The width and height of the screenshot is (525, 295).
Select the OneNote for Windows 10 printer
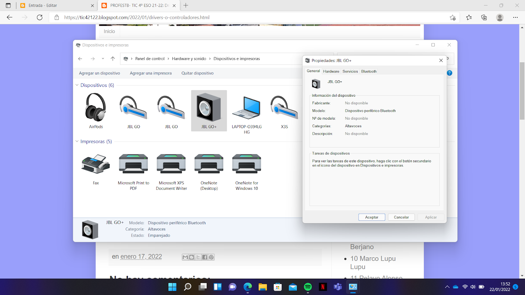coord(247,164)
